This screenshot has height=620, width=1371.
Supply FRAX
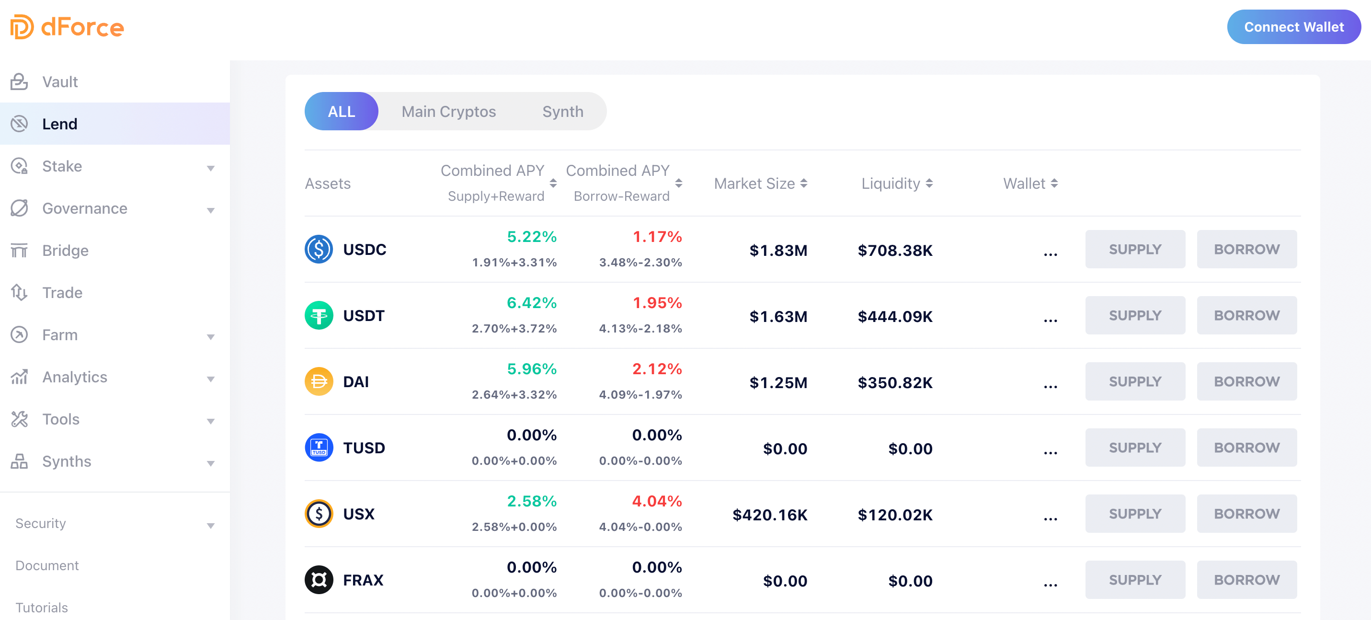pos(1135,580)
